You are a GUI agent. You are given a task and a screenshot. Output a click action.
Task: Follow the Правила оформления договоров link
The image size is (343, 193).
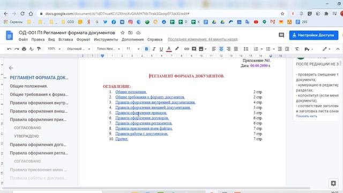pyautogui.click(x=142, y=118)
